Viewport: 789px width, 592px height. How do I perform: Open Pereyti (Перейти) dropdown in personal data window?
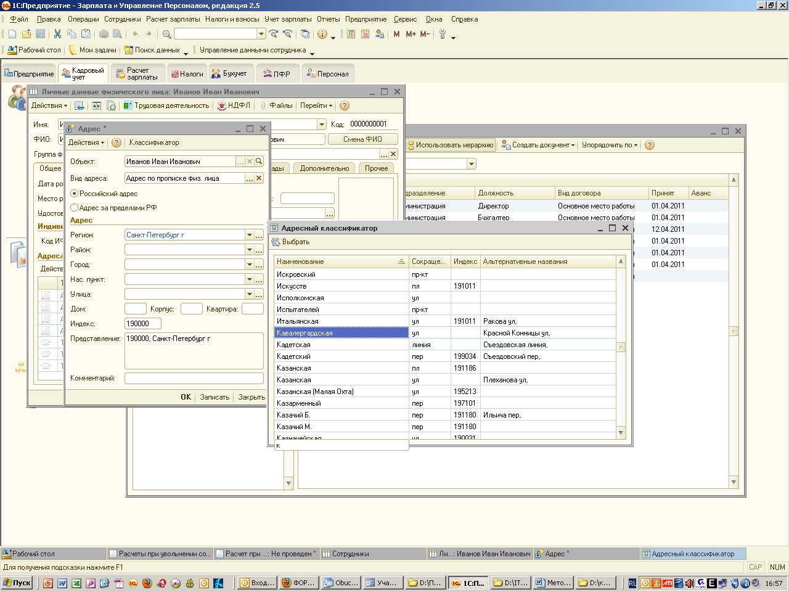pos(316,105)
